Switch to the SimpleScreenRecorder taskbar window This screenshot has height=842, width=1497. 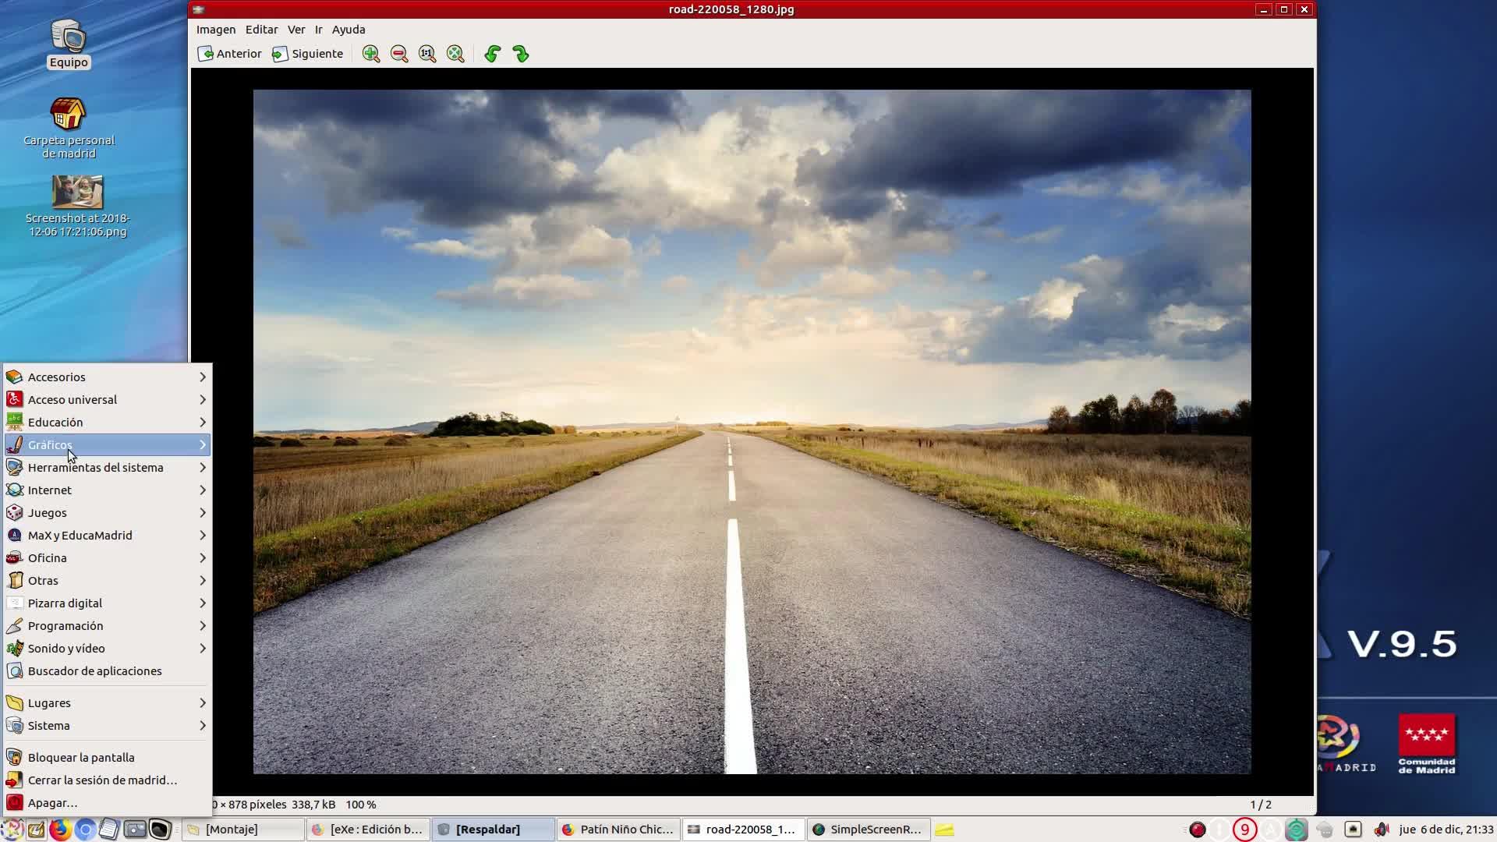pyautogui.click(x=868, y=830)
